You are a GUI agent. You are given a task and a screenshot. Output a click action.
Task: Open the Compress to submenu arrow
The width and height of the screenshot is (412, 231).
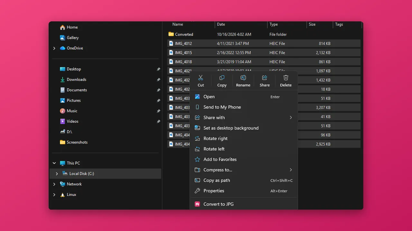tap(291, 170)
